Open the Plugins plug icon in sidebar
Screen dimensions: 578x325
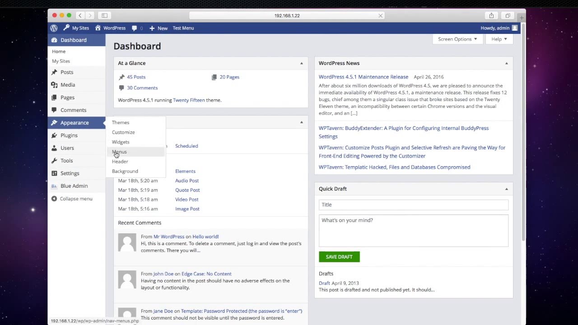(54, 135)
